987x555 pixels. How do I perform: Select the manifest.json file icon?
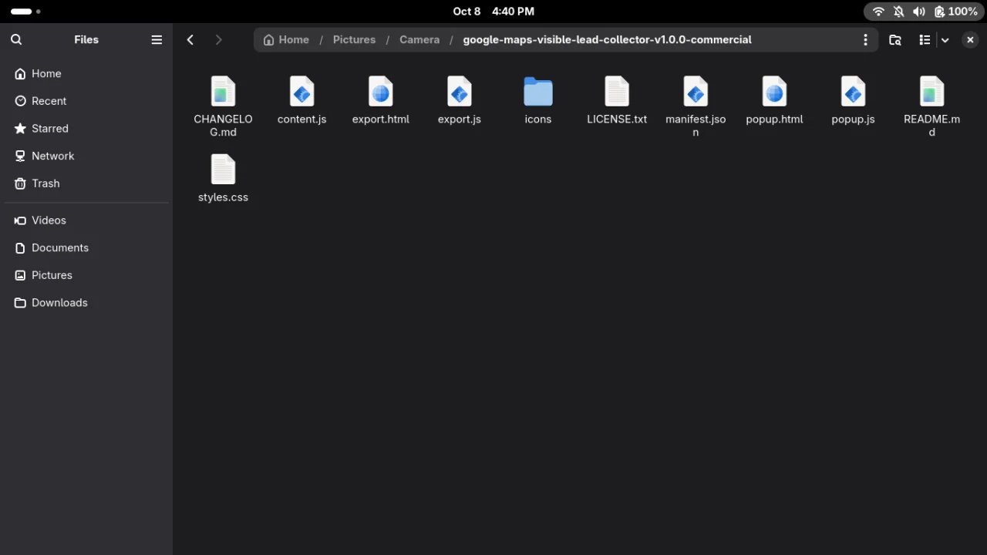(x=695, y=92)
